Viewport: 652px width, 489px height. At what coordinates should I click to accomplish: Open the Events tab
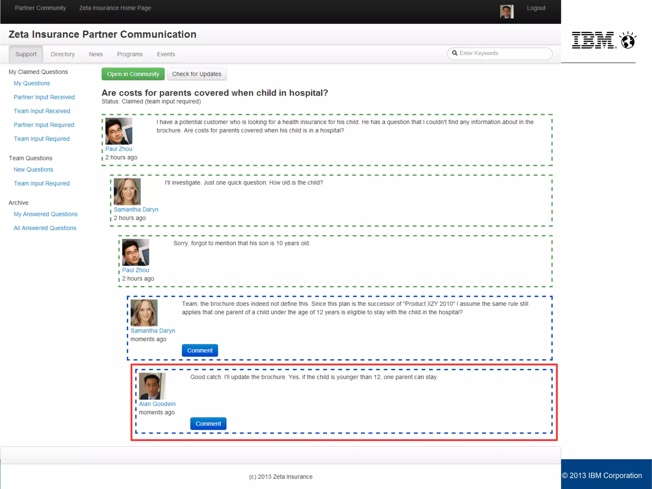(x=166, y=54)
